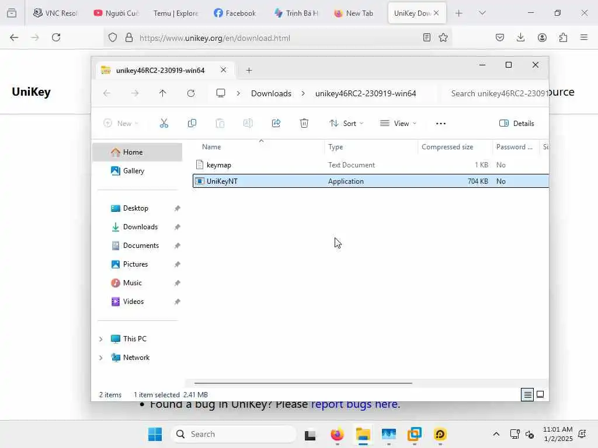This screenshot has width=598, height=448.
Task: Switch to the YouTube Người Cu browser tab
Action: point(117,13)
